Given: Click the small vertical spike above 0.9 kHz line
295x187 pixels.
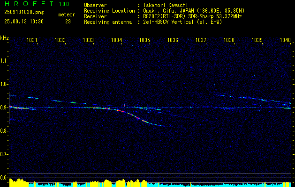Looking at the screenshot, I should coord(125,105).
